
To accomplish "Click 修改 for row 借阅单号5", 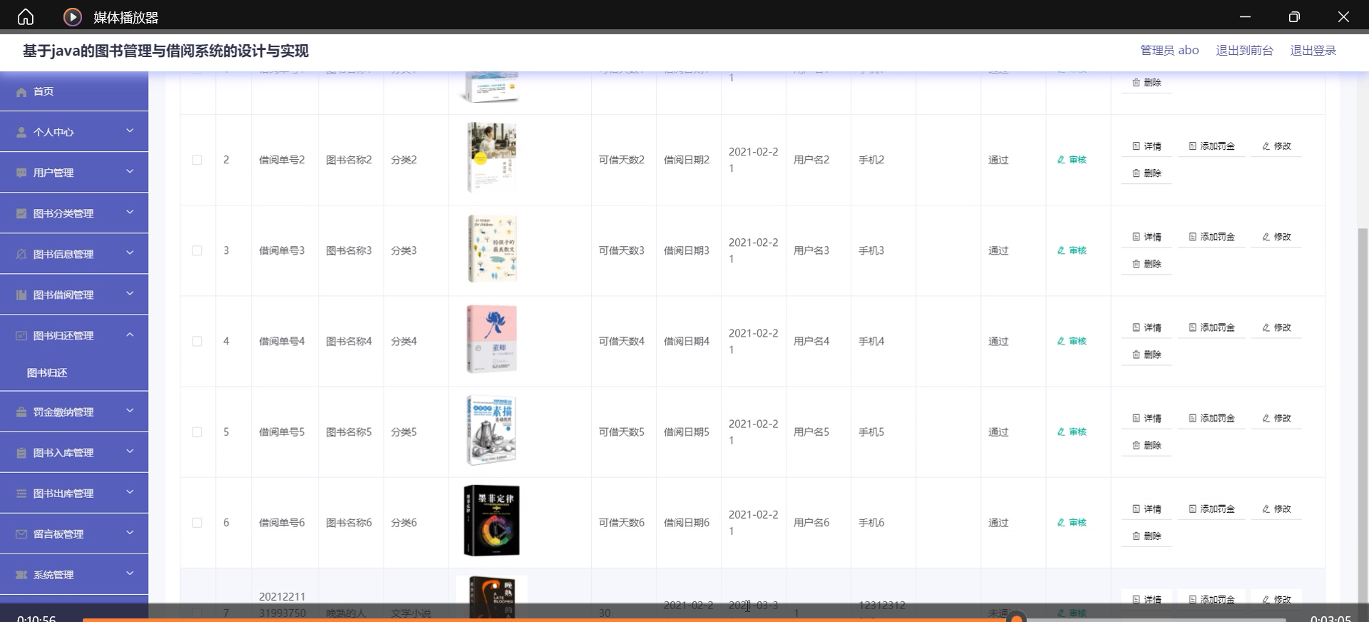I will (1276, 418).
